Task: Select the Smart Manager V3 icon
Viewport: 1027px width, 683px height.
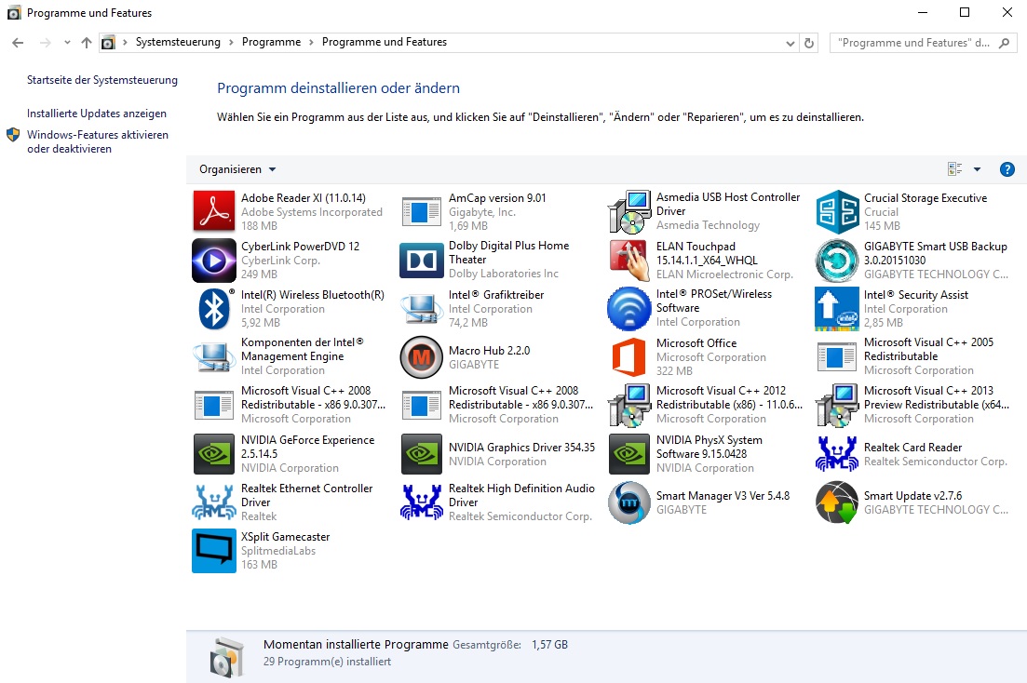Action: 629,502
